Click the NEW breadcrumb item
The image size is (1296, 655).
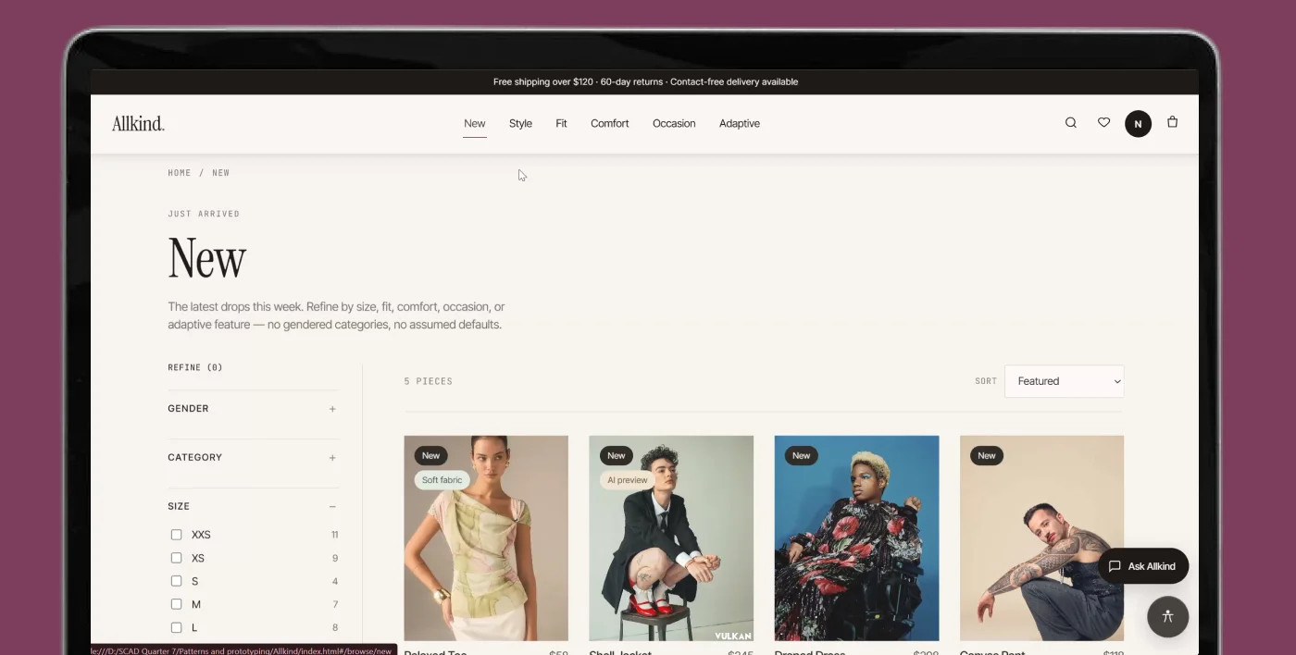coord(221,173)
